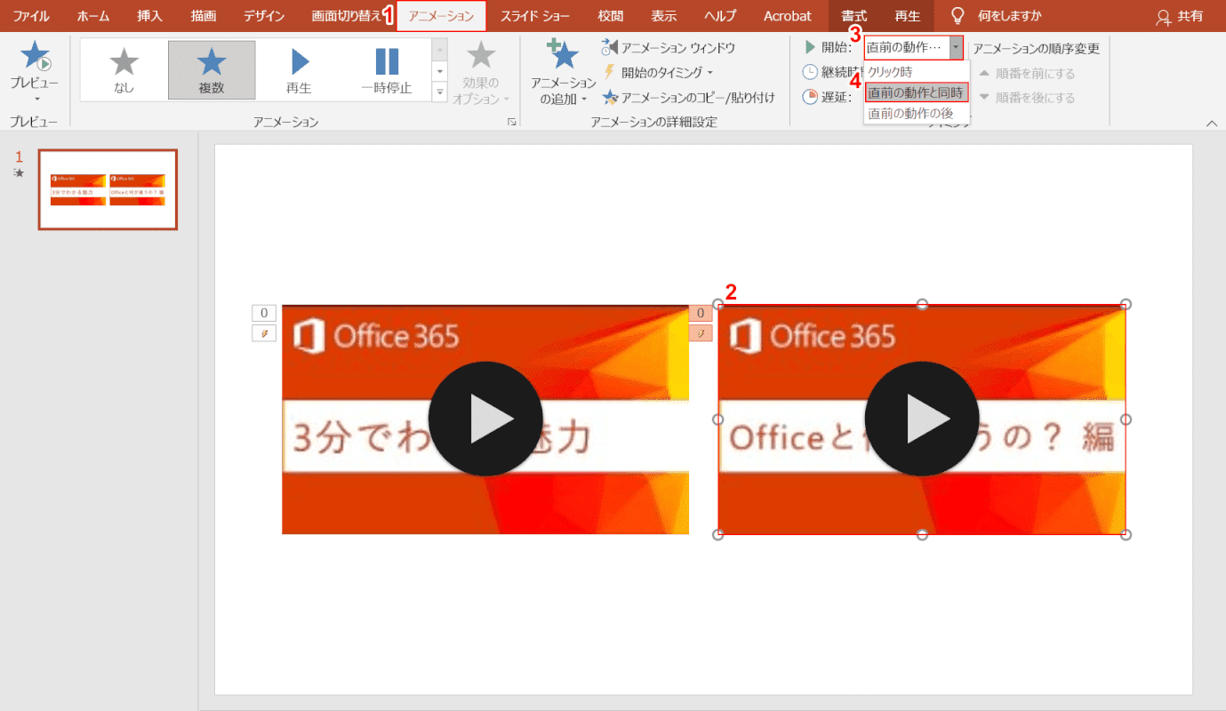Switch to the 画面切り替え tab
1226x711 pixels.
(x=346, y=16)
